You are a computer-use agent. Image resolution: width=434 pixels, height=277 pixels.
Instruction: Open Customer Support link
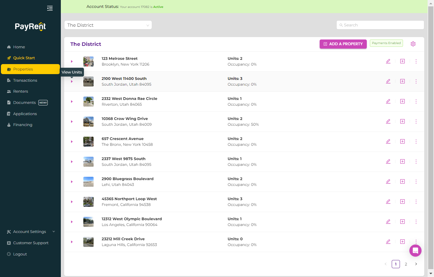[30, 243]
